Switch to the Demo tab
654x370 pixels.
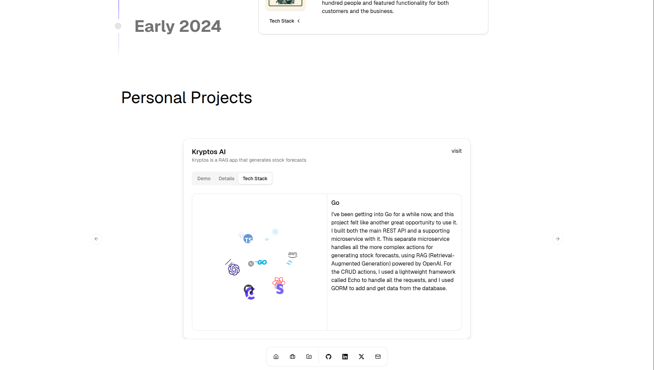tap(204, 178)
